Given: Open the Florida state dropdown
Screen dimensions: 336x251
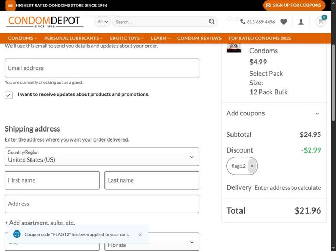Looking at the screenshot, I should point(152,242).
